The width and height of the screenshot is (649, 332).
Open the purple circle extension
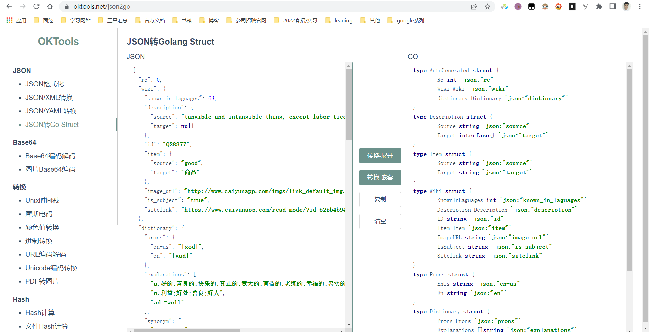(518, 7)
